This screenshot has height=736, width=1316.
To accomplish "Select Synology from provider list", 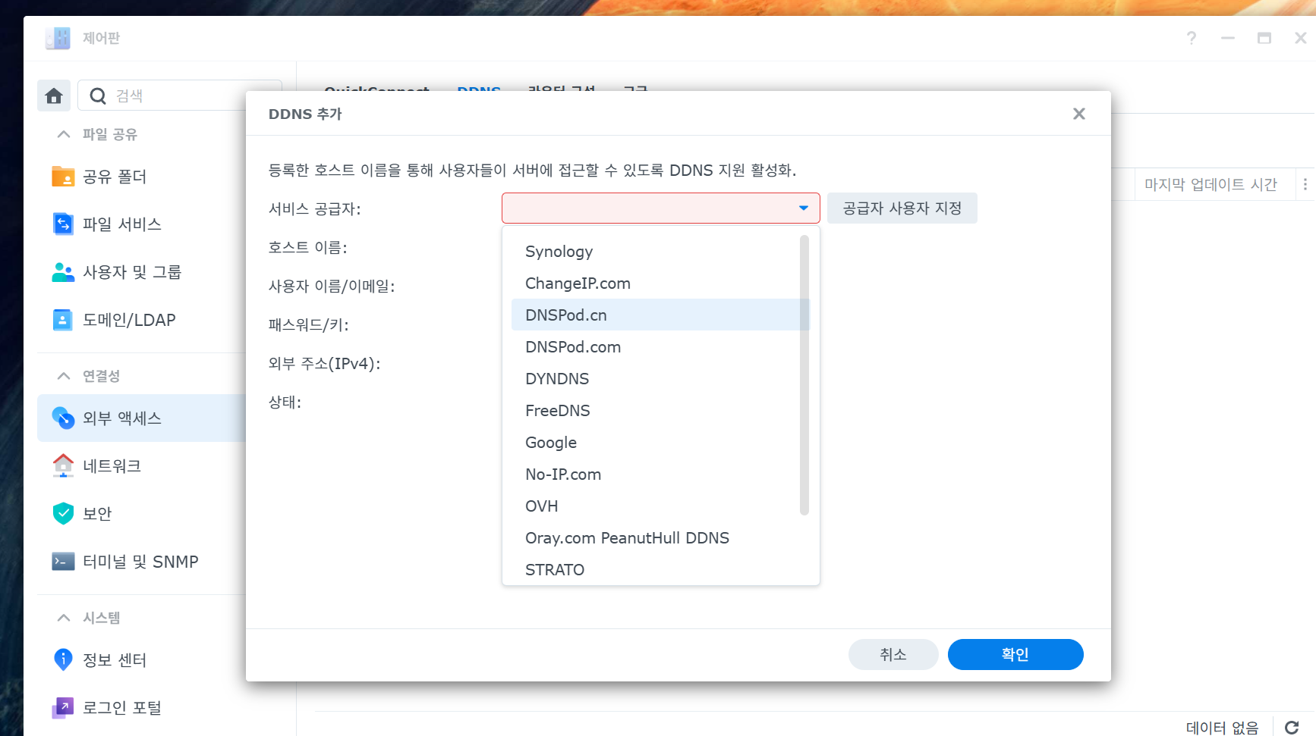I will (559, 252).
